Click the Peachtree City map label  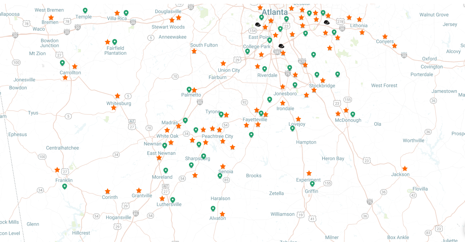217,136
